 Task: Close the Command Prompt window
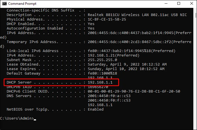coord(192,3)
